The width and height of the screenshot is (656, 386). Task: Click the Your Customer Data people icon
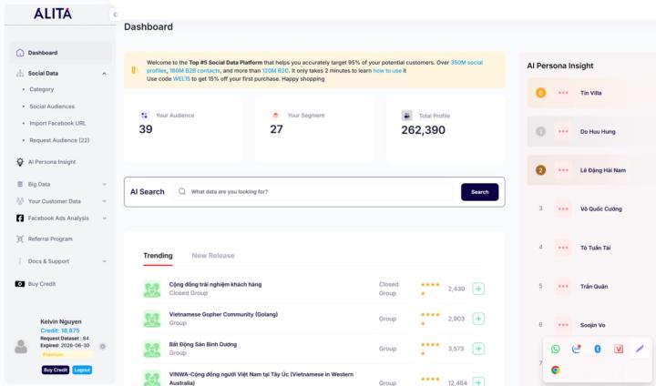point(20,201)
